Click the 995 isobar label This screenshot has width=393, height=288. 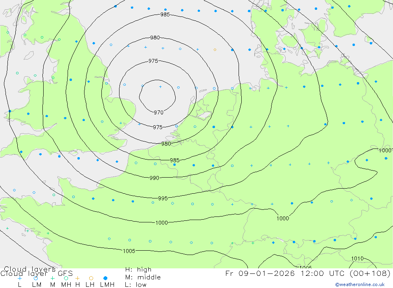pos(163,198)
